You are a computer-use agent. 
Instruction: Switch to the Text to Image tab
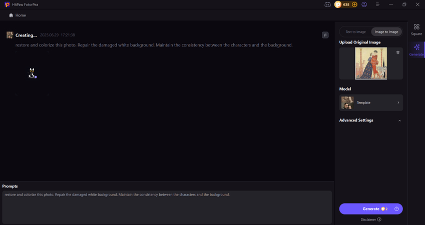[x=355, y=32]
